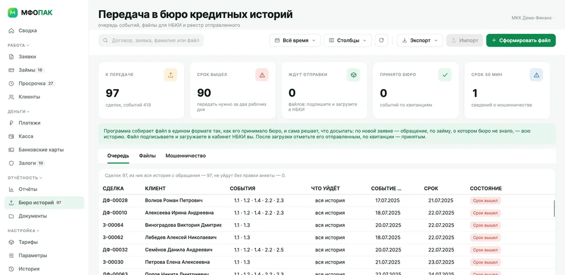This screenshot has width=565, height=275.
Task: Click the Срок вышел 90 summary card
Action: 233,90
